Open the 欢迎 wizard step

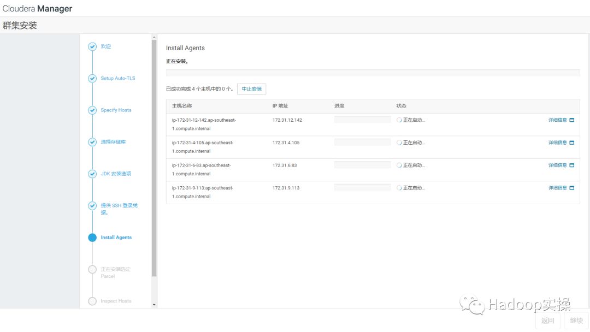click(x=106, y=46)
